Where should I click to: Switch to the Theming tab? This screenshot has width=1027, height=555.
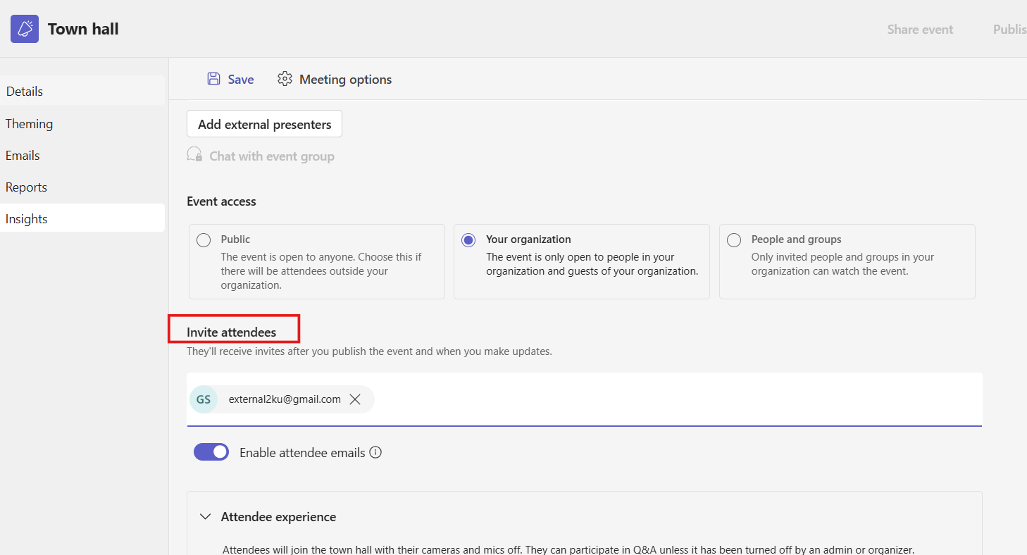[x=30, y=124]
